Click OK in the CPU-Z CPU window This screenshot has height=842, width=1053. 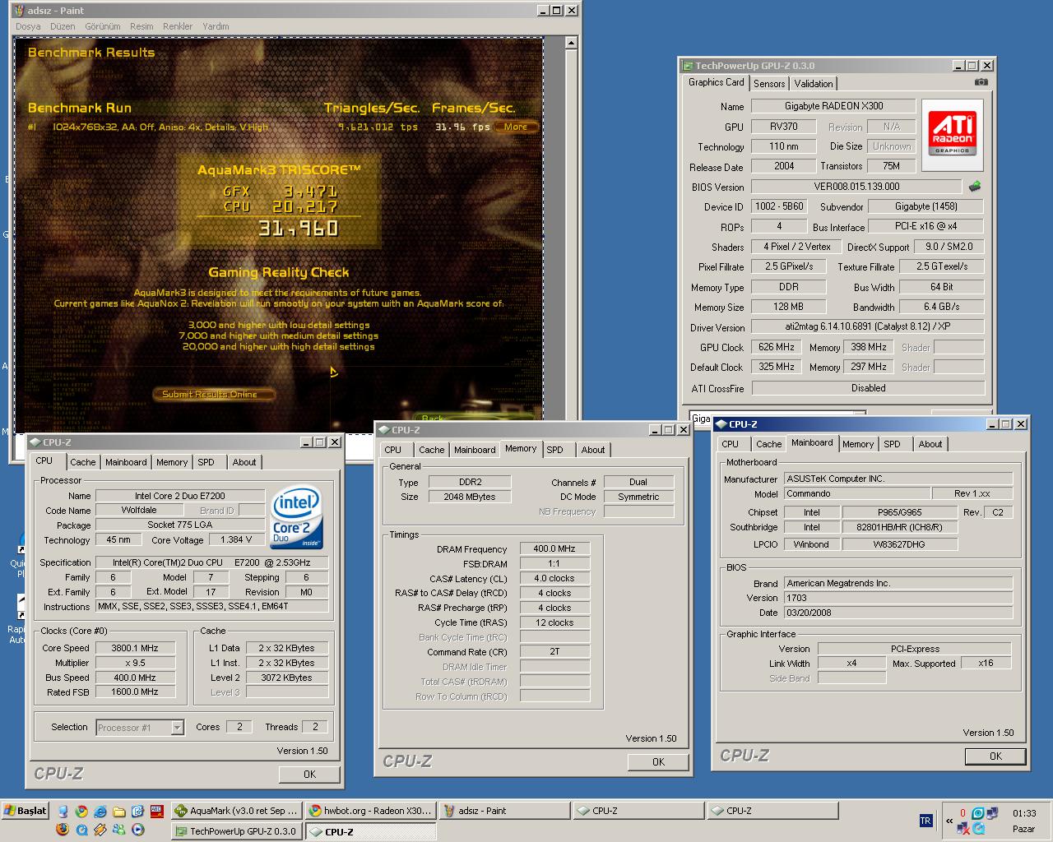pyautogui.click(x=309, y=774)
